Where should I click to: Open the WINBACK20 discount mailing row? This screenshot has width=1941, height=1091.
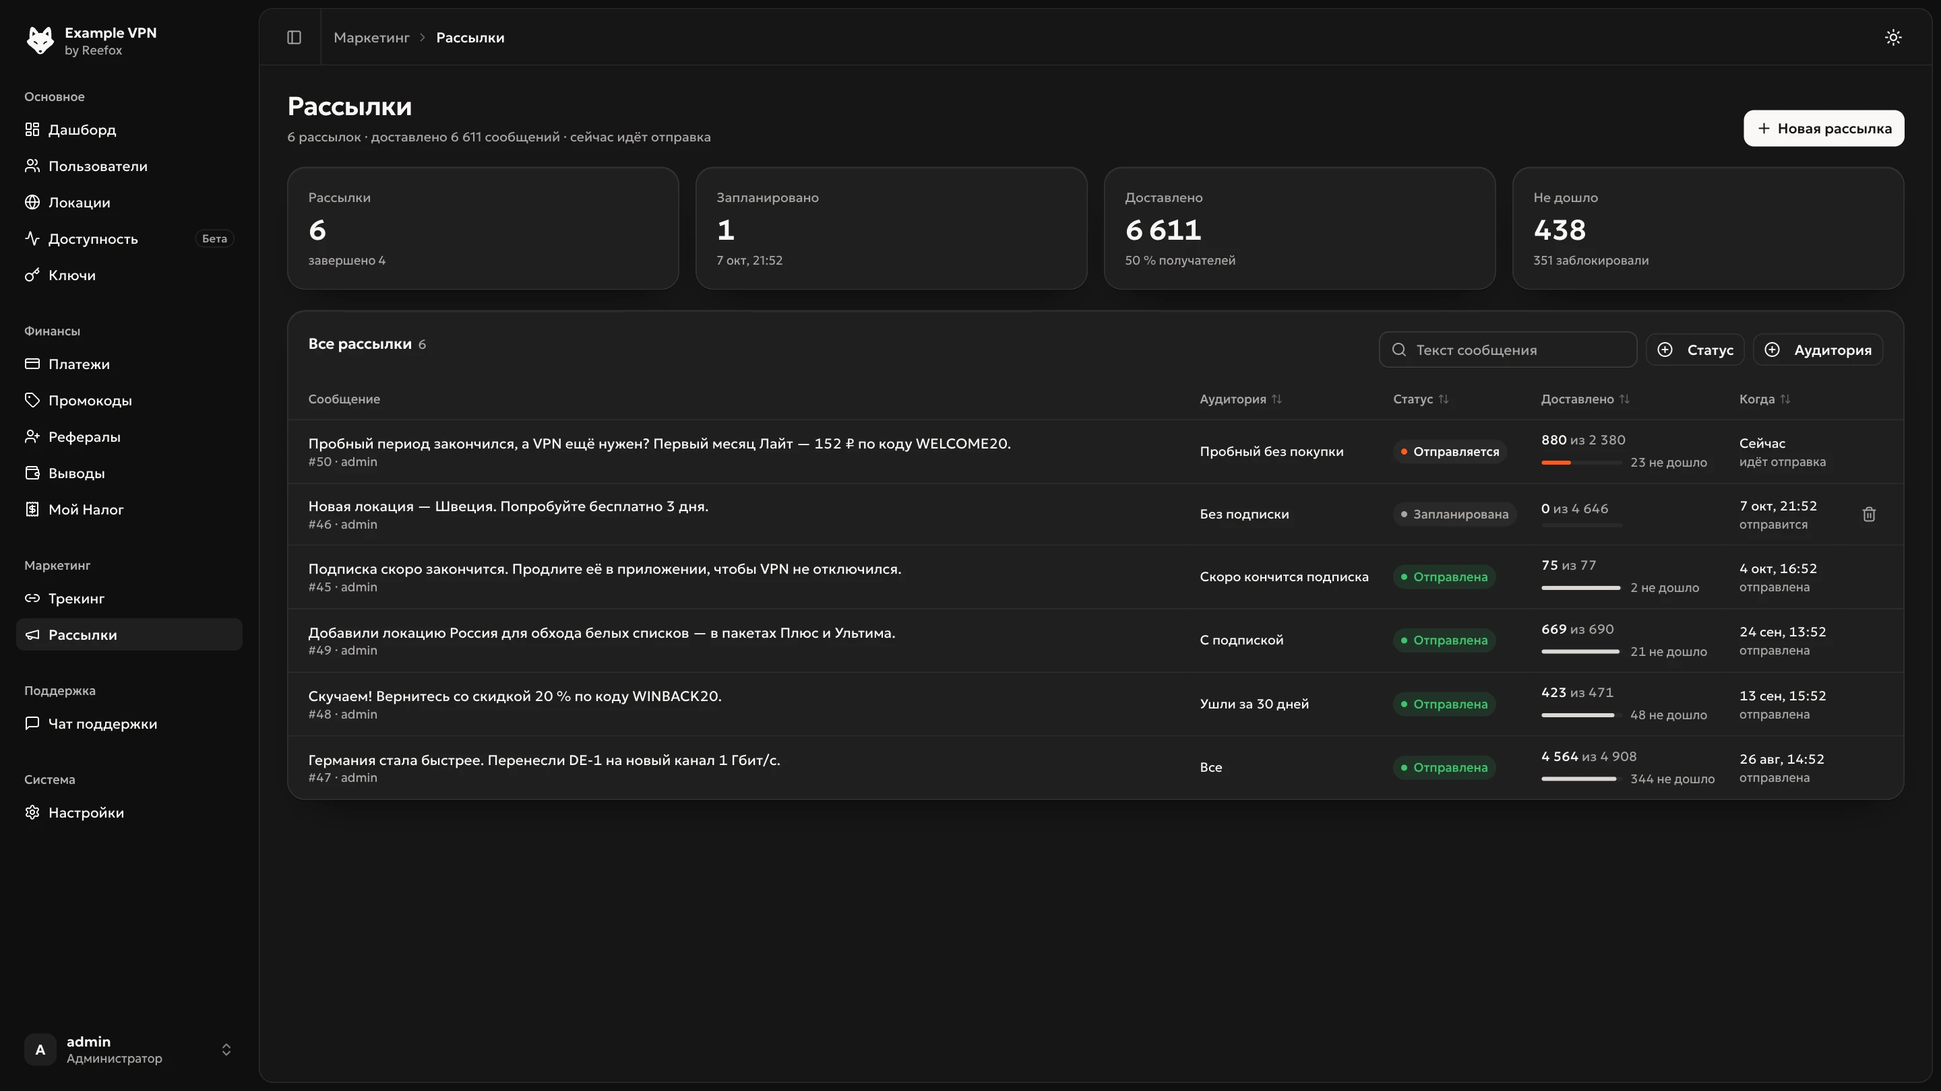point(1095,704)
